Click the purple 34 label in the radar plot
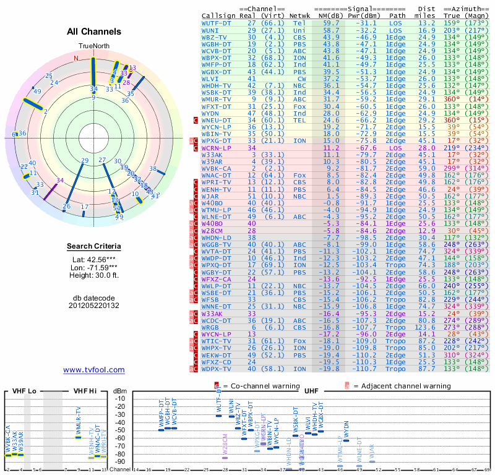 pyautogui.click(x=60, y=180)
